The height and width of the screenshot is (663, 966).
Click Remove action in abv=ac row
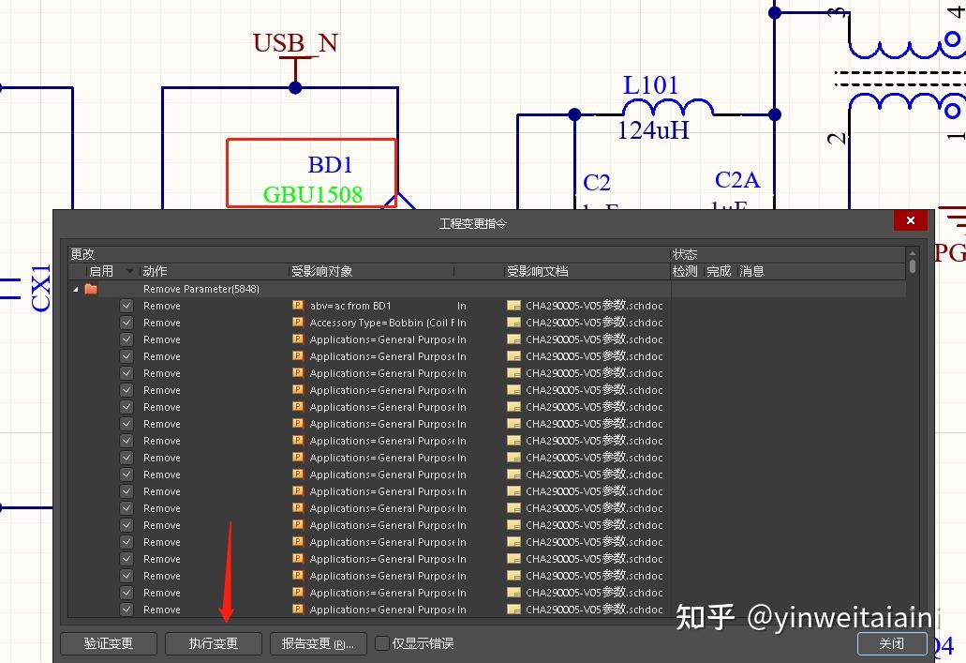pyautogui.click(x=162, y=306)
